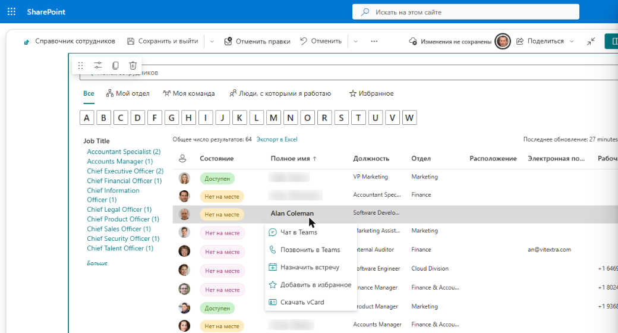Viewport: 618px width, 333px height.
Task: Click the collapse arrows icon near Поделиться
Action: pos(591,41)
